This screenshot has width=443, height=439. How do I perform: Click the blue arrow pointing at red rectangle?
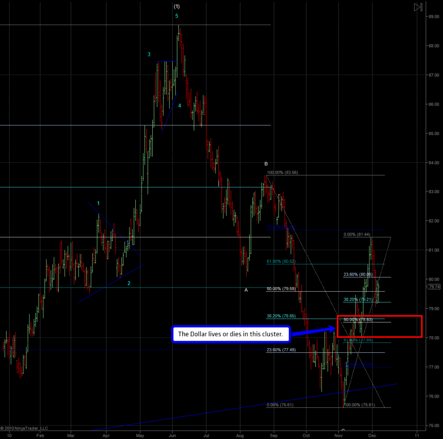[314, 331]
